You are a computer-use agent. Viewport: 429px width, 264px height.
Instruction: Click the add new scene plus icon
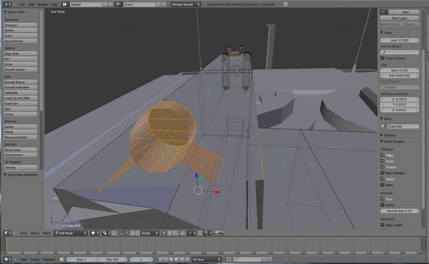(159, 4)
